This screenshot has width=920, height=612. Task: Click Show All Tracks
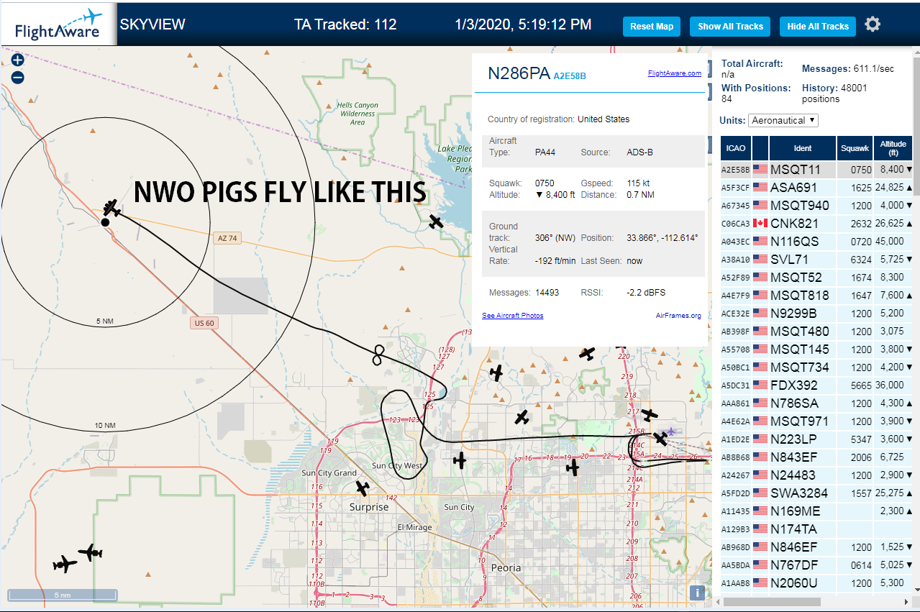(x=730, y=27)
